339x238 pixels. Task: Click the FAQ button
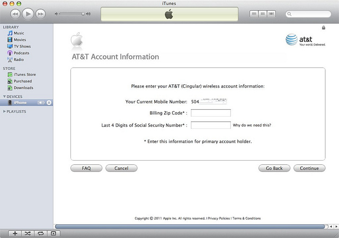(86, 168)
